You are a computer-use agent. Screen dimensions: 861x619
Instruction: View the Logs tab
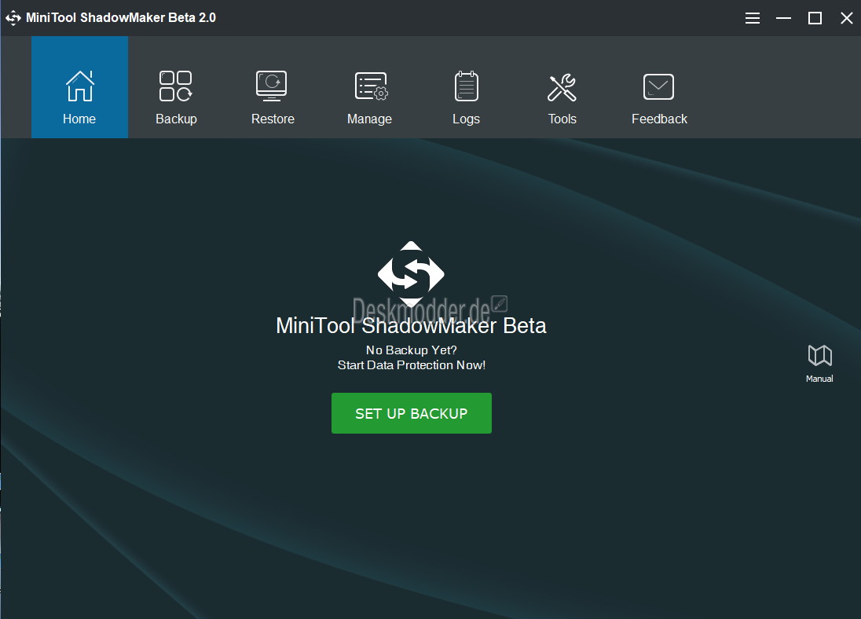[466, 87]
